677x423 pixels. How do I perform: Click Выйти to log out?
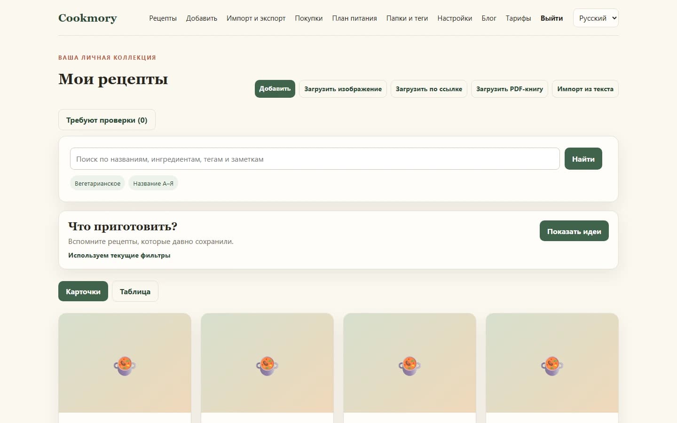tap(551, 18)
